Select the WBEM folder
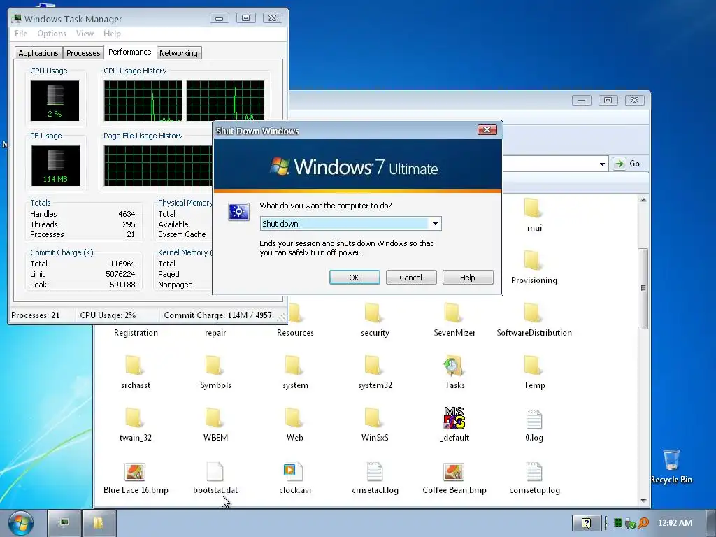Viewport: 716px width, 537px height. point(215,424)
